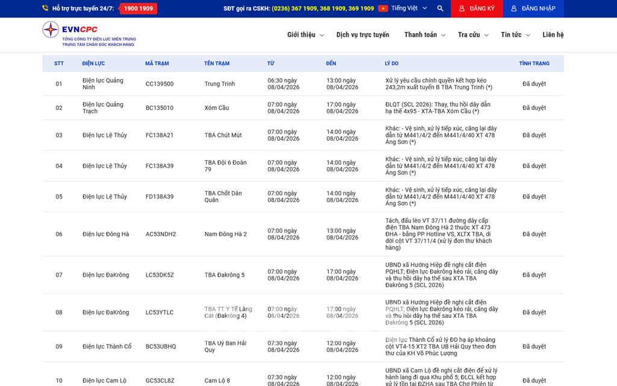Expand the Giới thiệu menu
Screen dimensions: 617x386
305,35
